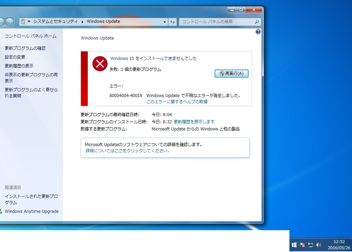This screenshot has height=252, width=352.
Task: Close the Windows Update window
Action: [x=254, y=10]
